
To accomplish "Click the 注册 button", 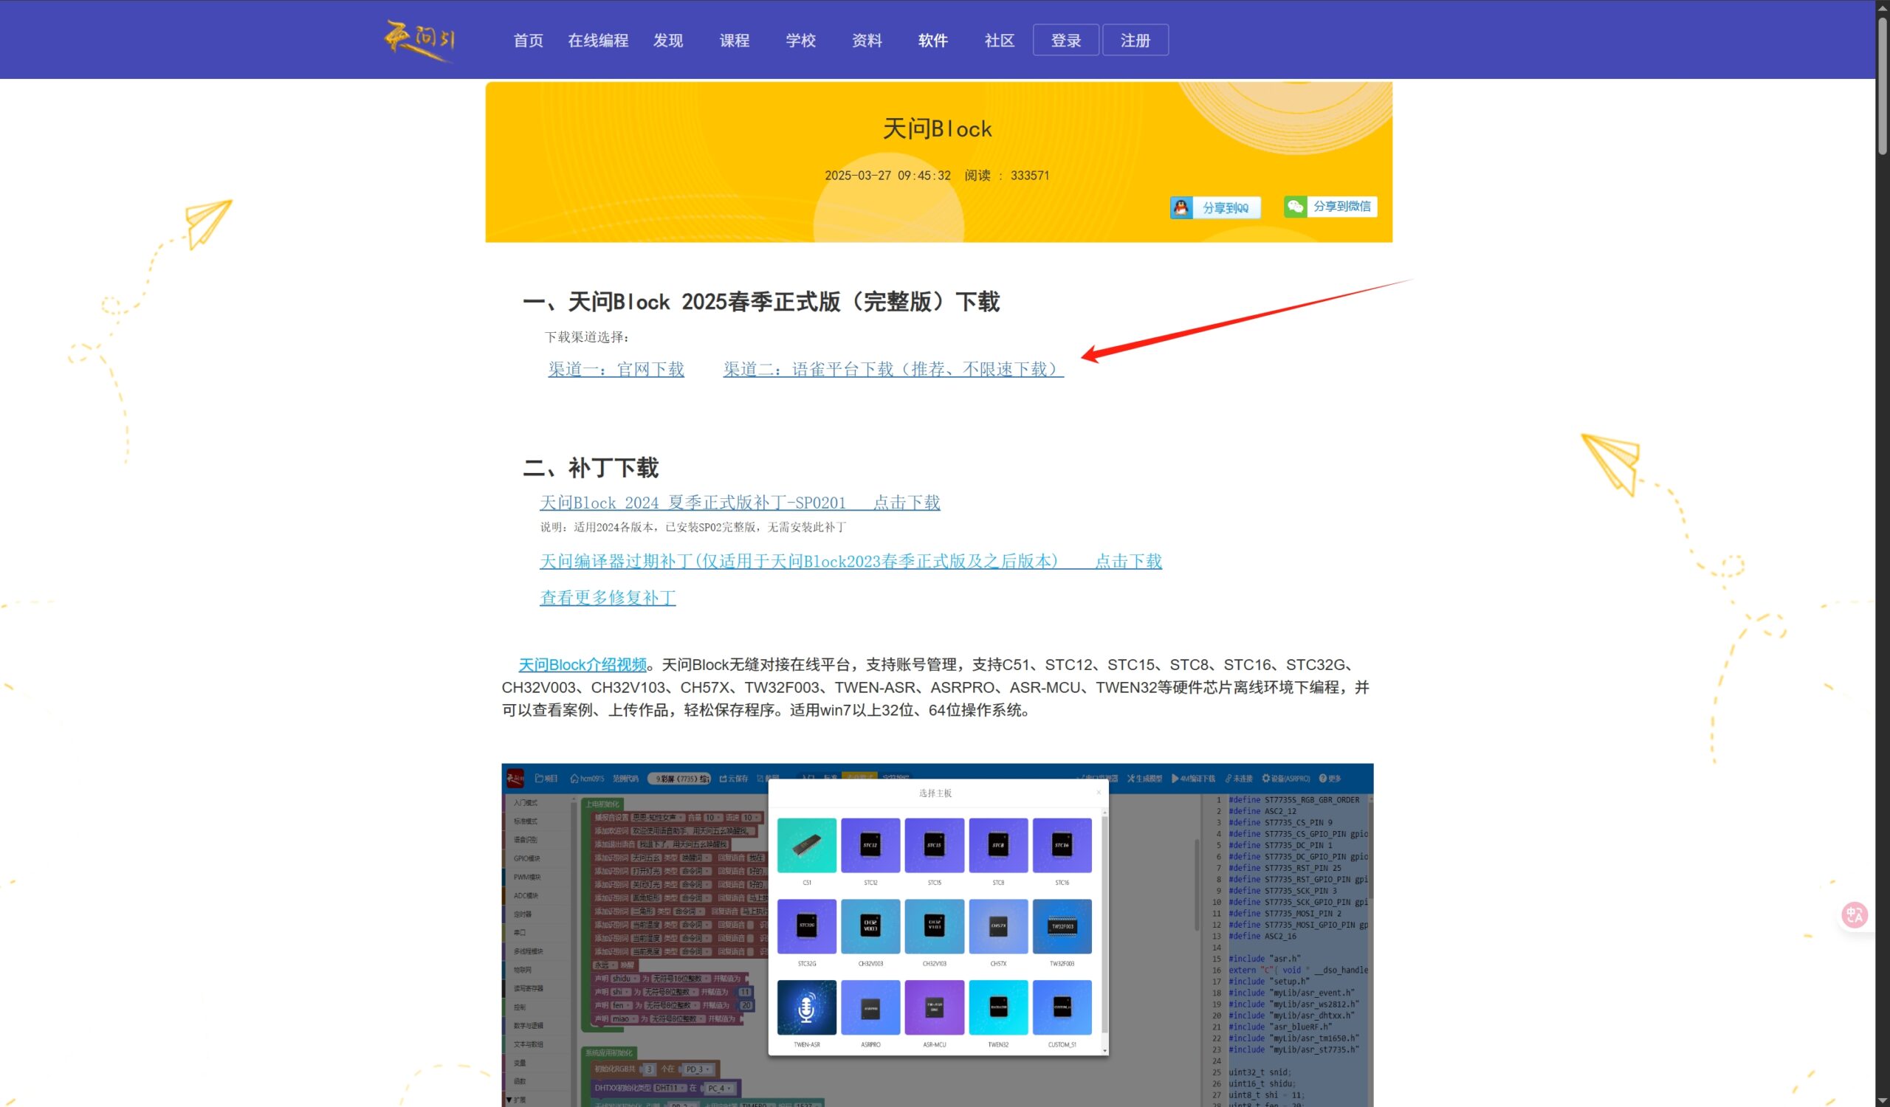I will click(x=1135, y=40).
